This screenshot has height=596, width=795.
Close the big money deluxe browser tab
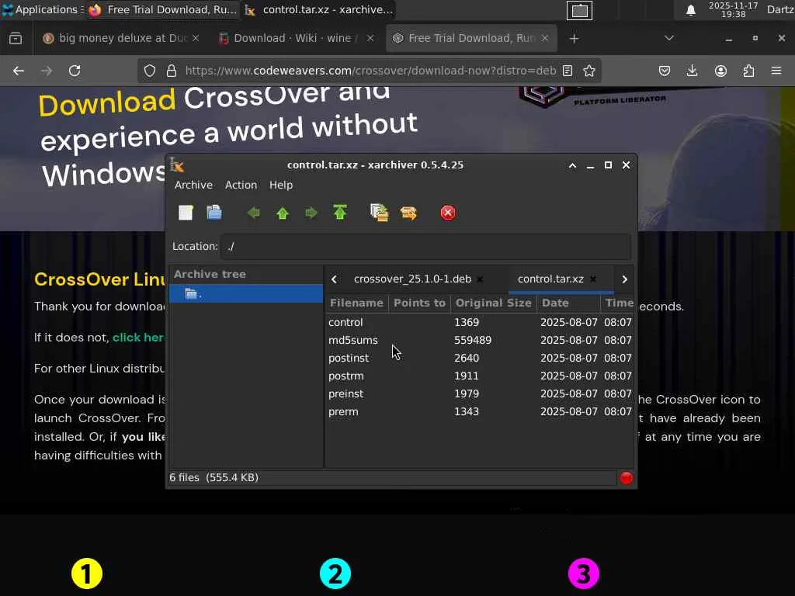click(x=196, y=39)
